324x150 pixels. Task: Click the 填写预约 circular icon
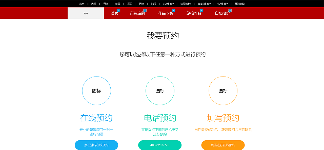point(223,91)
